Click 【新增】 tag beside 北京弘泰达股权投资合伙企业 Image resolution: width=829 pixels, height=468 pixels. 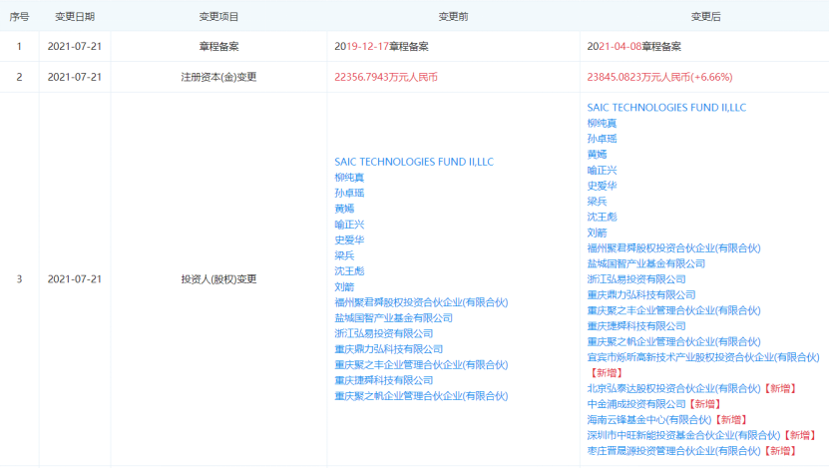[x=780, y=389]
